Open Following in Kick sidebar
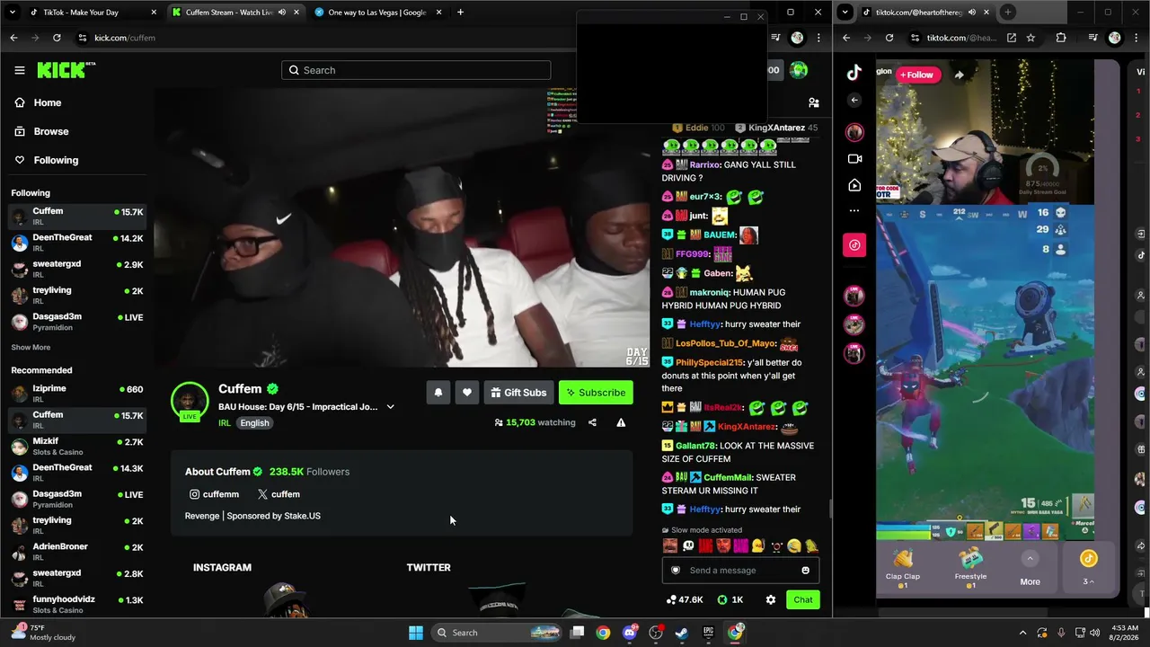Viewport: 1150px width, 647px height. (x=56, y=160)
